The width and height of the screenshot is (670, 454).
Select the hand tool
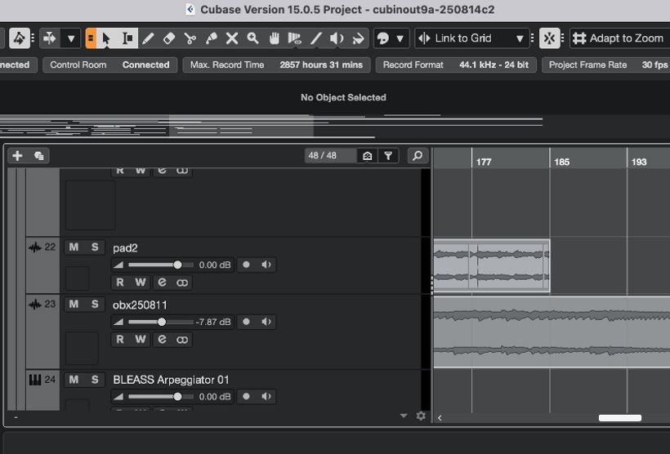pyautogui.click(x=274, y=38)
